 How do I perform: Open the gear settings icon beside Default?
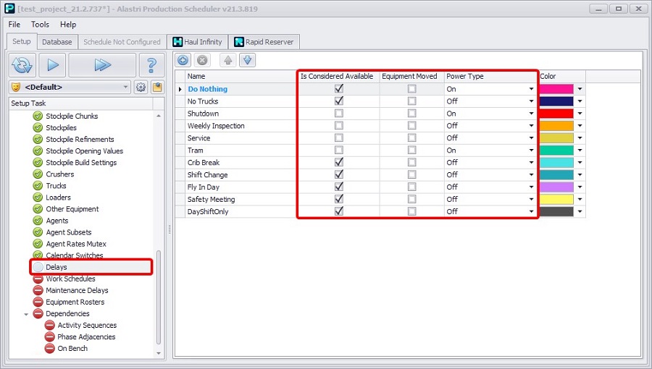pos(141,88)
